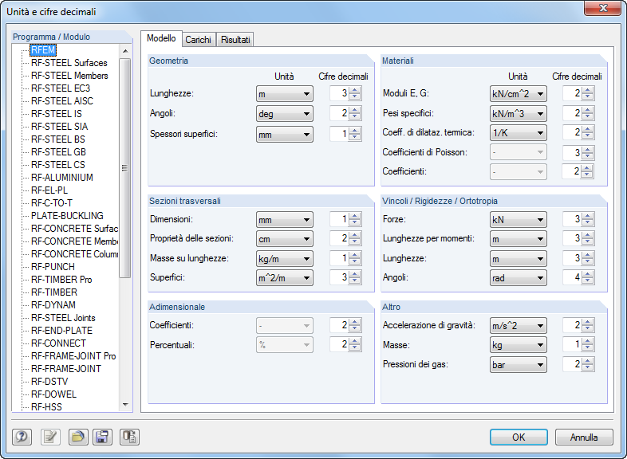Screen dimensions: 627x459
Task: Click the module list scrollbar thumb
Action: [x=125, y=168]
